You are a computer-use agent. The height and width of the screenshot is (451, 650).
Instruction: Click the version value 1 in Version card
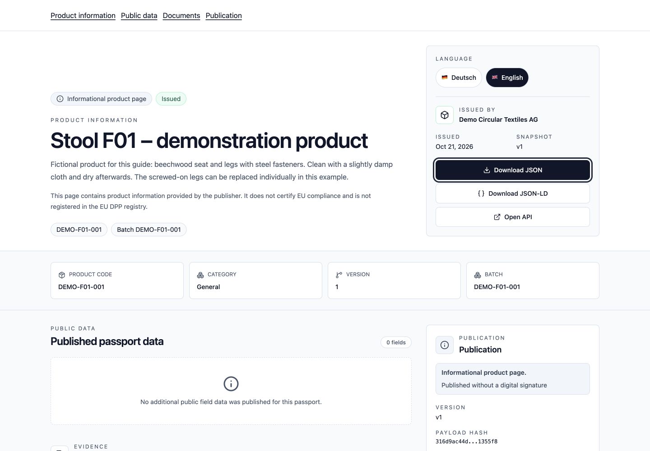337,287
